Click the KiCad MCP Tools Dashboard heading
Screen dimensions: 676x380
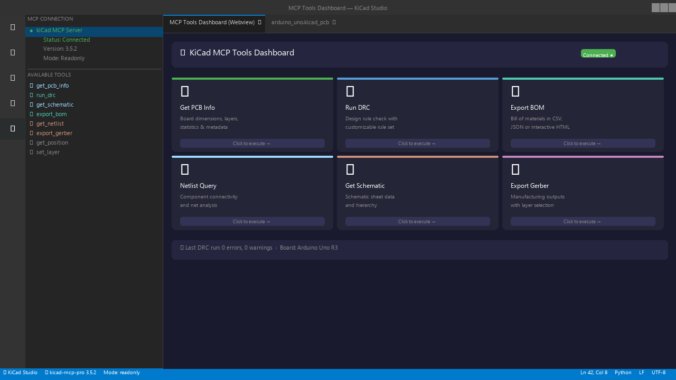[242, 53]
